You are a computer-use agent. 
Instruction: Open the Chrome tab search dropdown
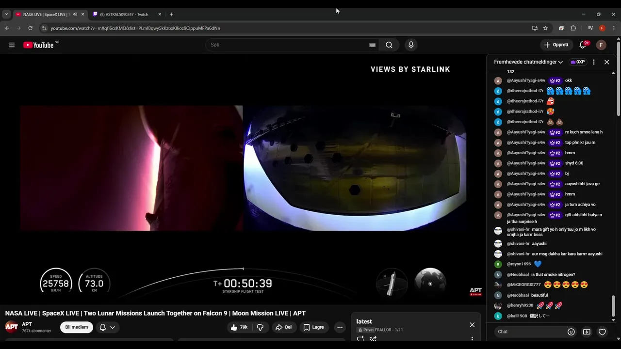6,15
